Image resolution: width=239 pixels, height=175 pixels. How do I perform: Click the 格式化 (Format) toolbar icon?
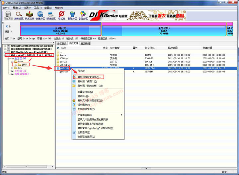[x=61, y=15]
